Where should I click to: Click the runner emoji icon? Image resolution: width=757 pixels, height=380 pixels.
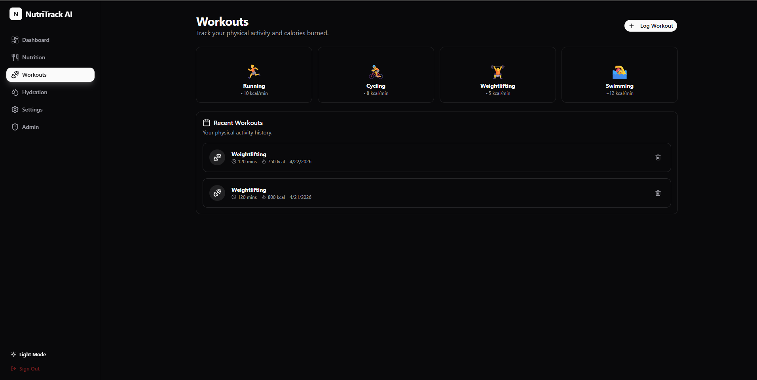point(254,72)
